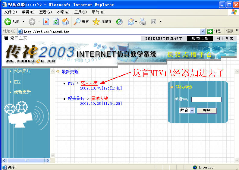This screenshot has height=170, width=239.
Task: Click the History toolbar icon
Action: tap(119, 22)
